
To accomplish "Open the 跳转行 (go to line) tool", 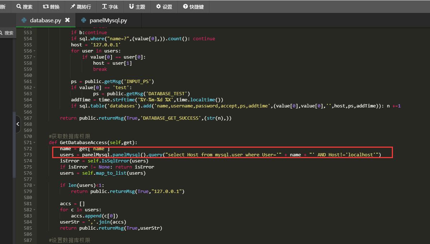I will pyautogui.click(x=81, y=6).
